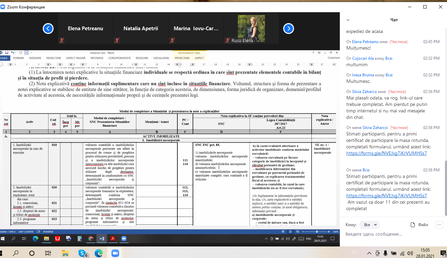Open chat more options ellipsis button
This screenshot has width=447, height=258.
point(439,225)
